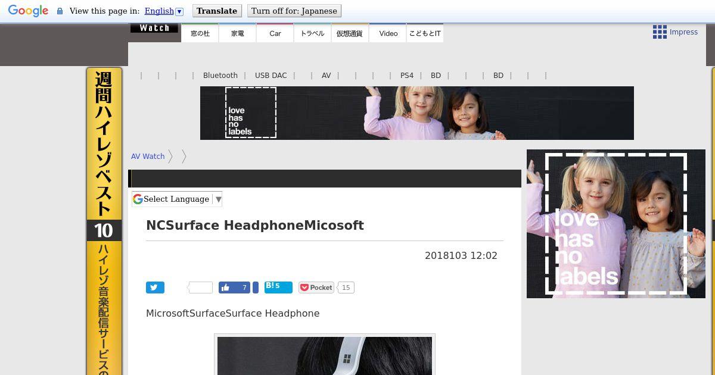Click the 週間ハイレゾベスト10 side banner

[x=104, y=221]
